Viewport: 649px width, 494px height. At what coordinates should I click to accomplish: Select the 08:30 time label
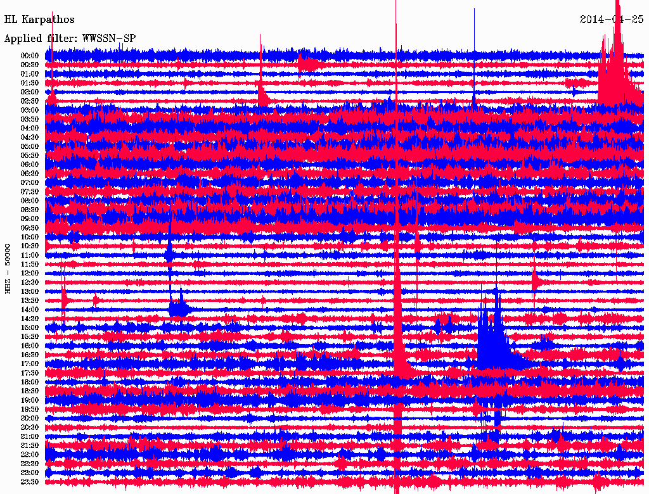click(30, 210)
